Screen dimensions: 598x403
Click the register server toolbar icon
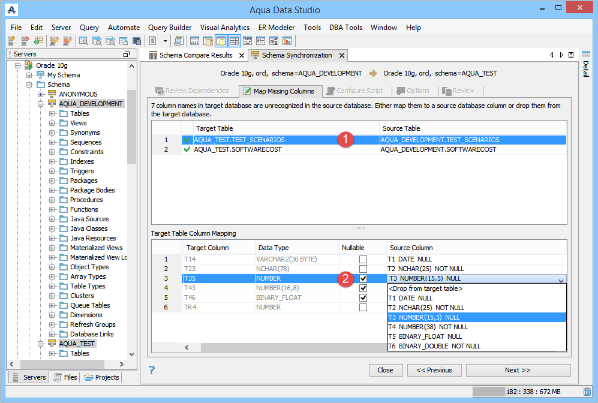point(11,40)
